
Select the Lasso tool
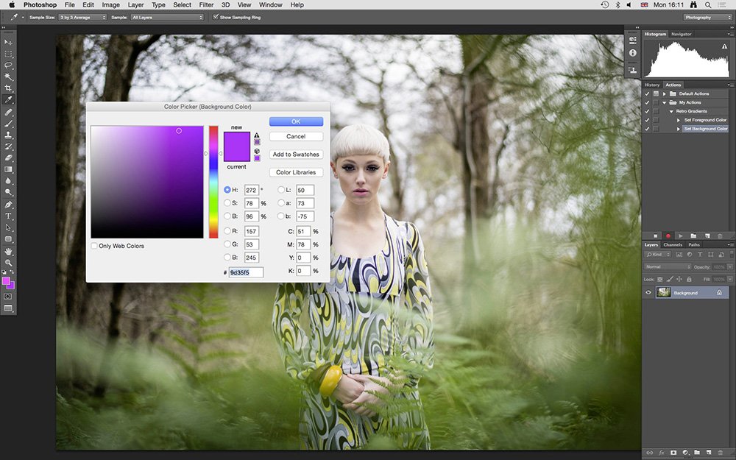click(8, 66)
